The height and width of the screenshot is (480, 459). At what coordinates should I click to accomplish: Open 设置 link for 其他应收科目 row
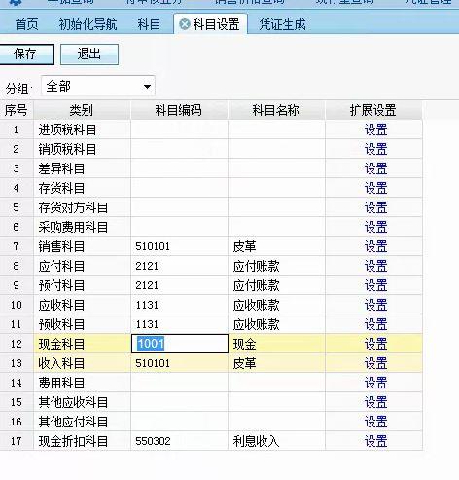[375, 402]
